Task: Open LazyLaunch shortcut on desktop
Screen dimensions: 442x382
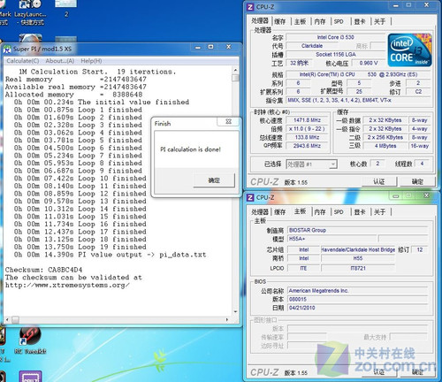Action: pos(29,11)
